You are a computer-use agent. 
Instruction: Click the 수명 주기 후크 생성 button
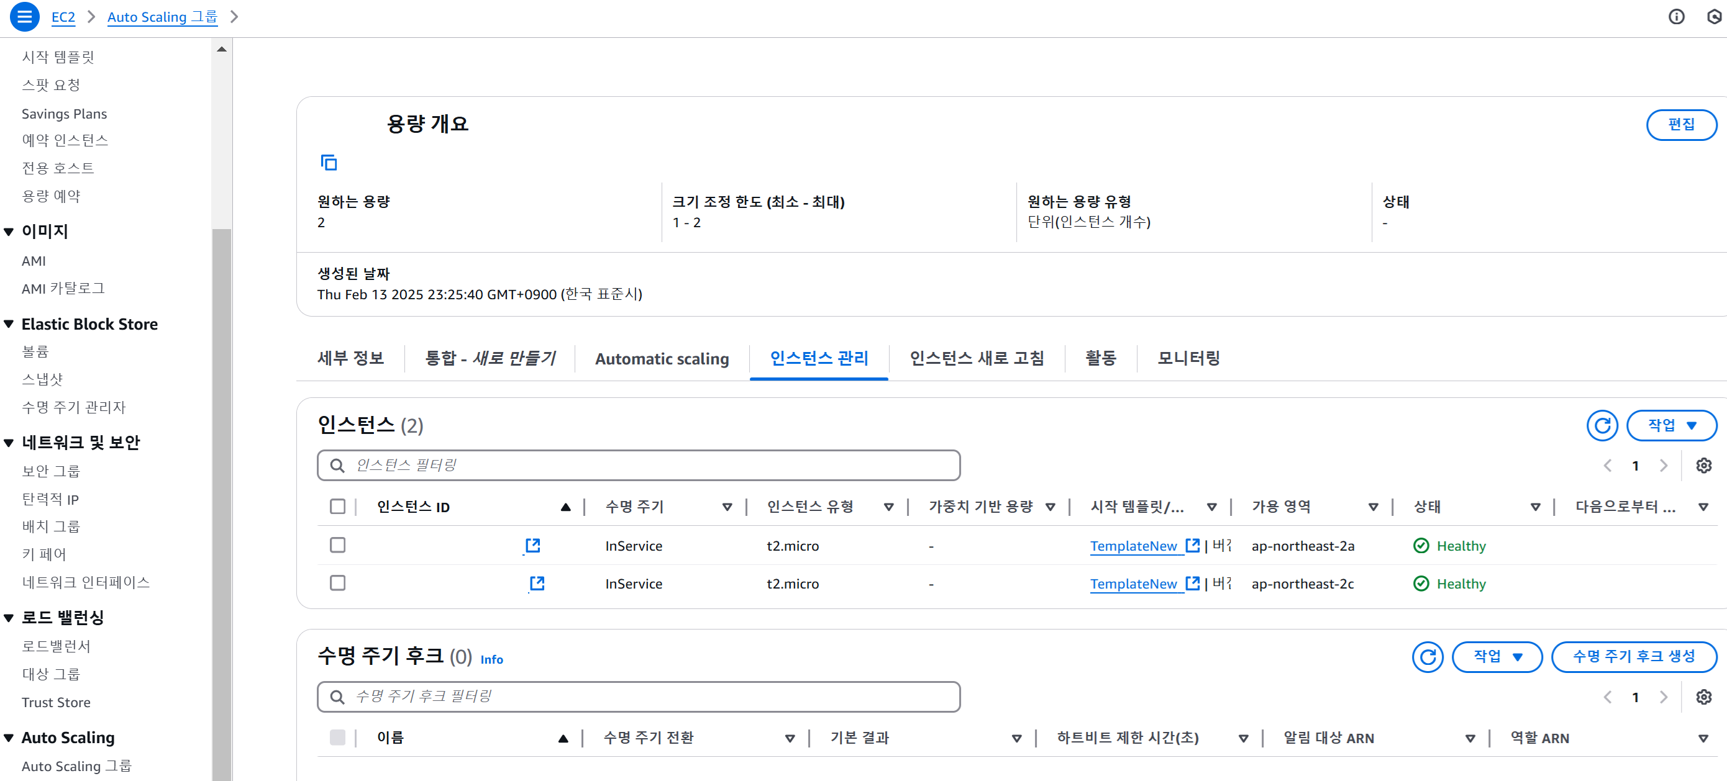click(x=1633, y=657)
